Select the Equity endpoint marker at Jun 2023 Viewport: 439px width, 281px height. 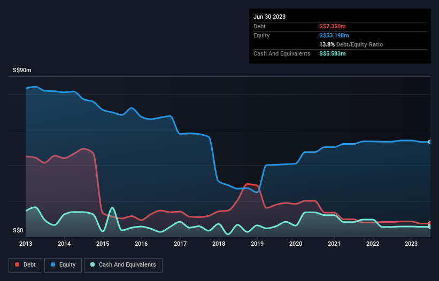430,142
